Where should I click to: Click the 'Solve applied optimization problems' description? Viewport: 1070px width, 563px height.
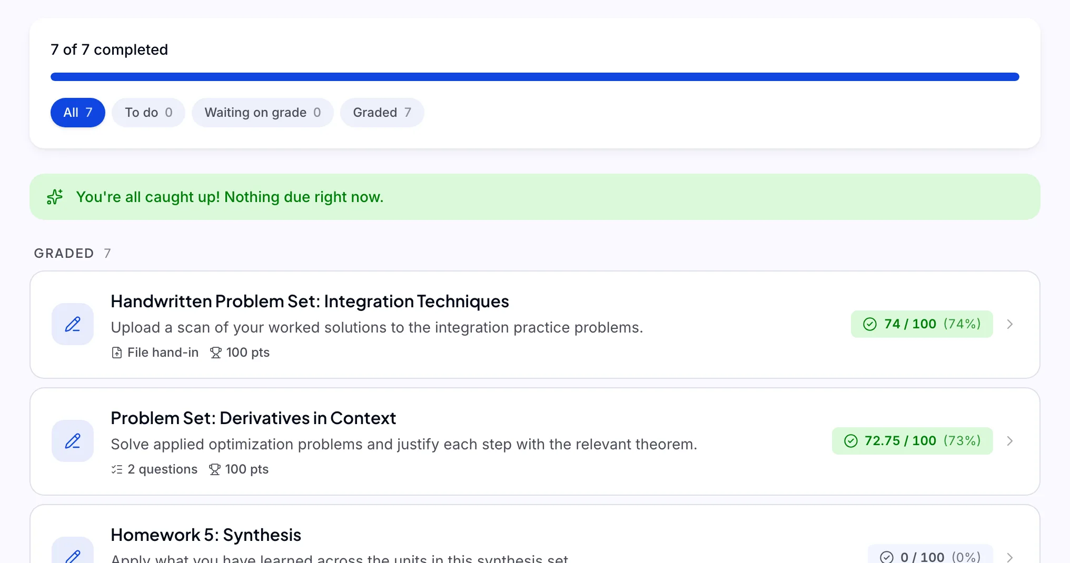(404, 445)
